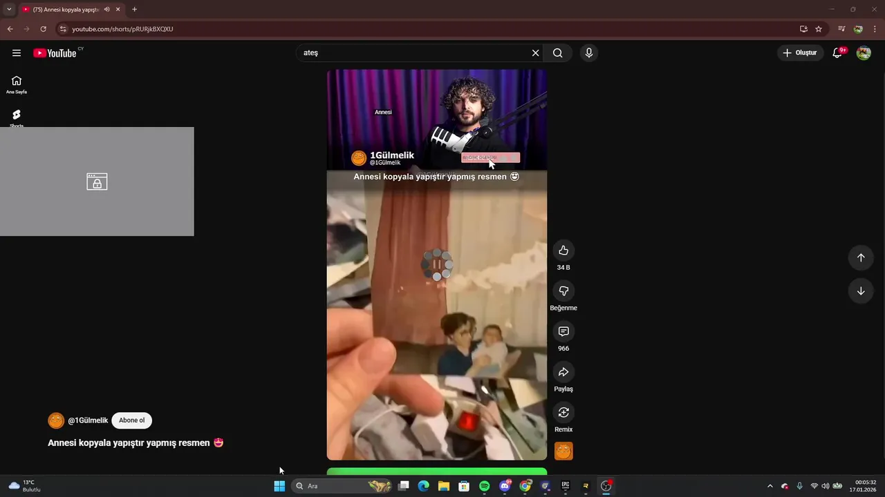
Task: Start voice search with microphone
Action: (x=589, y=53)
